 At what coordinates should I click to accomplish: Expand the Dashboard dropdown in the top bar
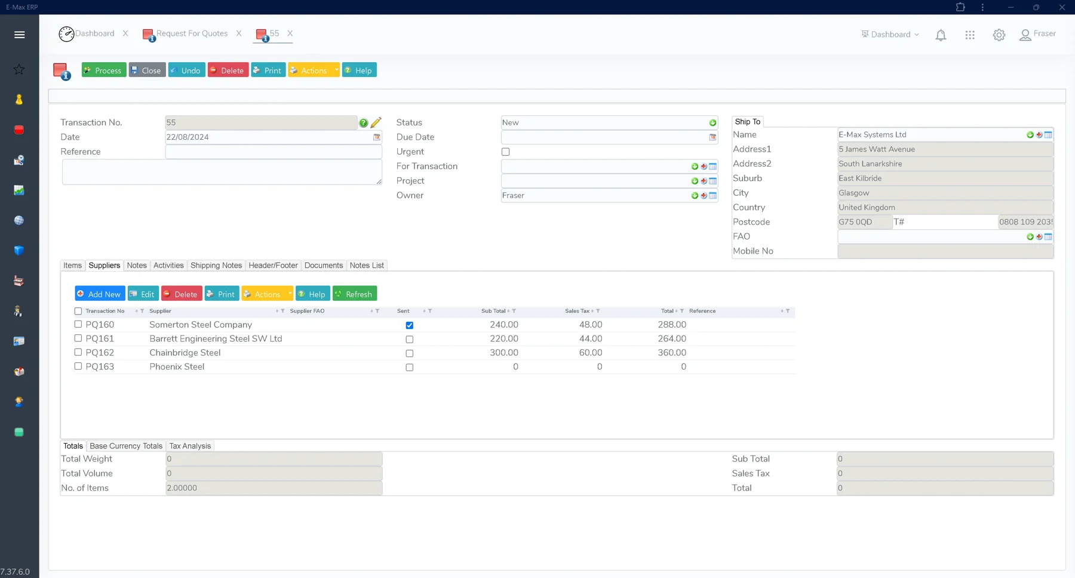coord(890,35)
